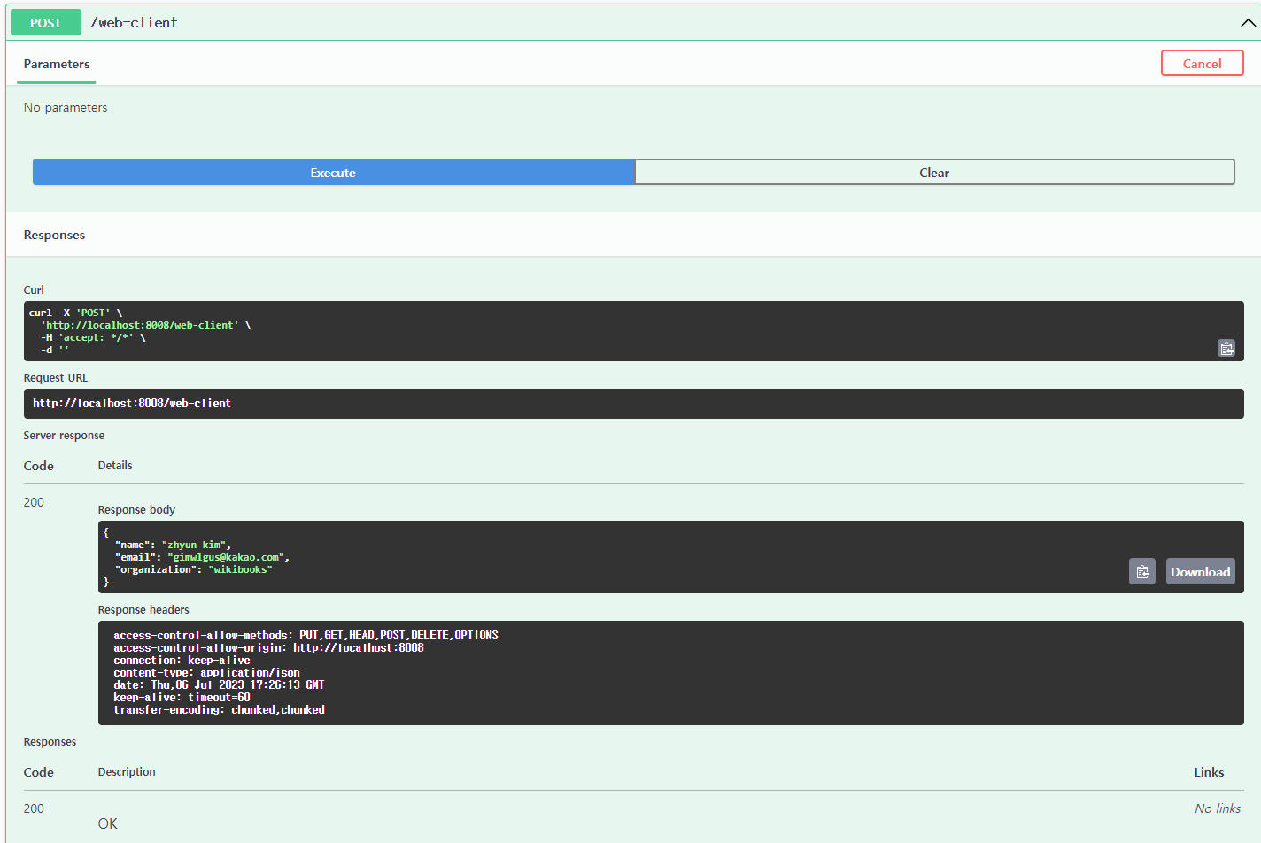
Task: Click the -H 'accept: */*' line
Action: [93, 337]
